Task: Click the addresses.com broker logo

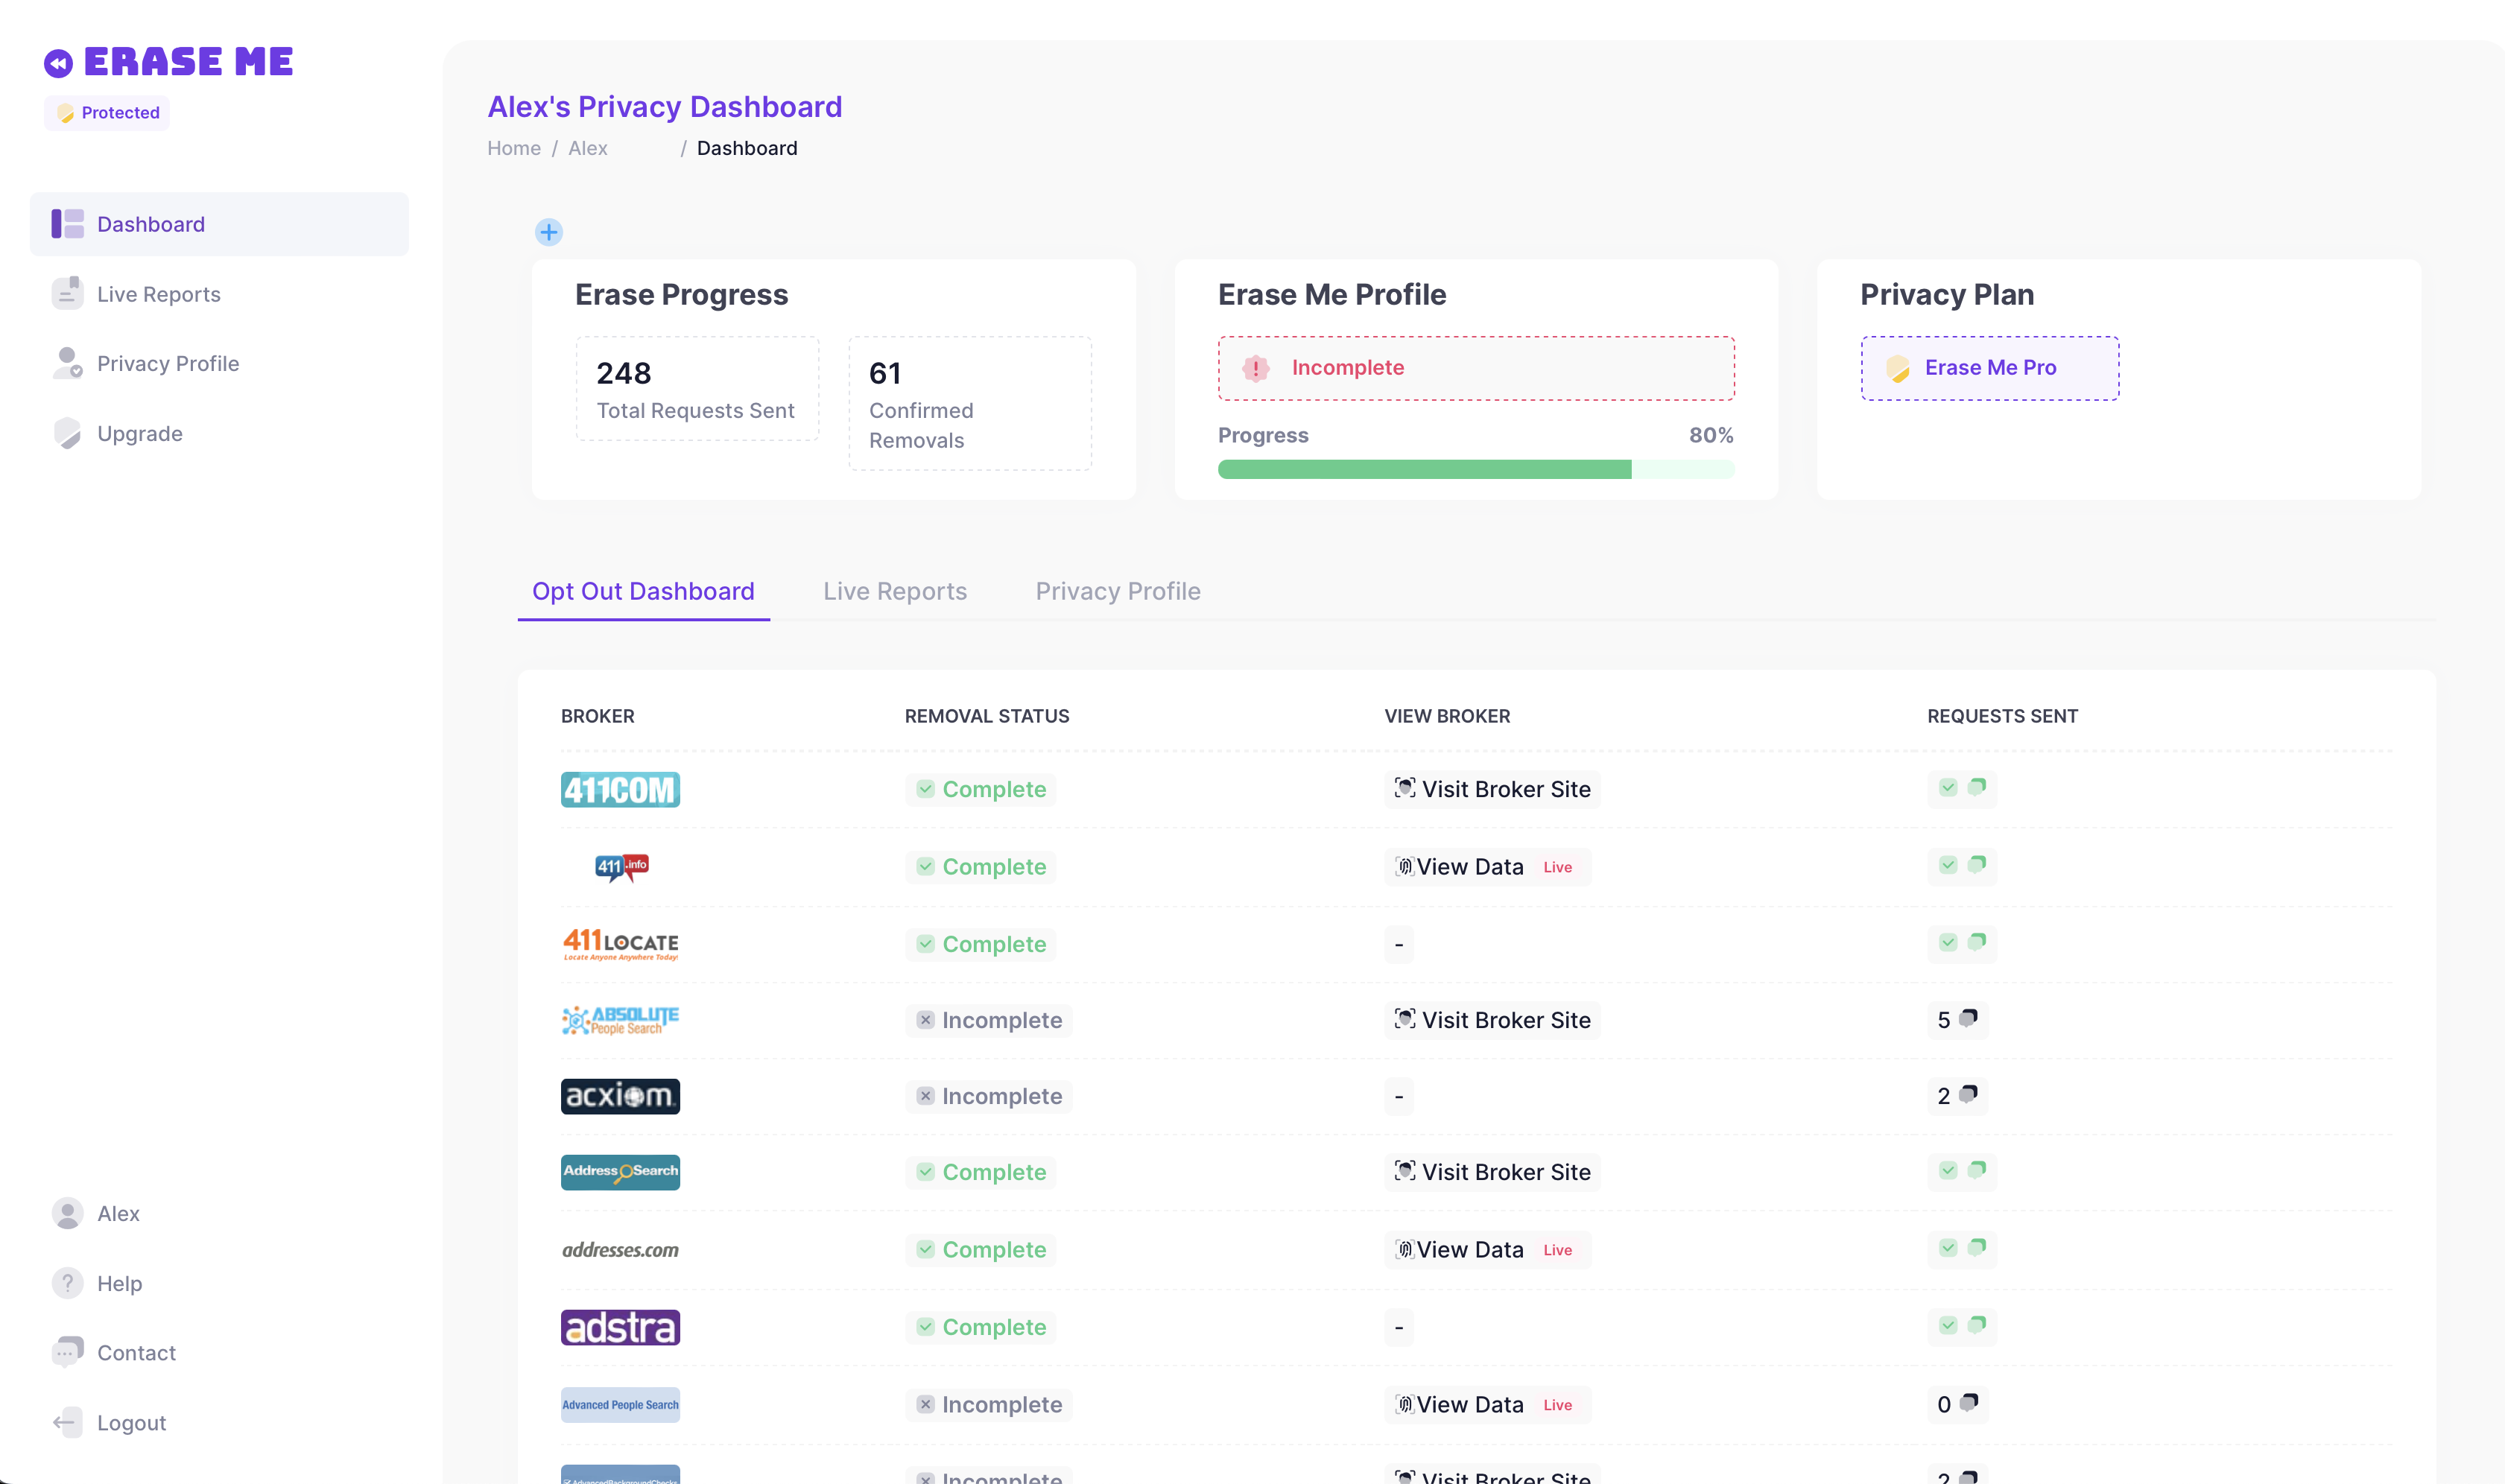Action: (620, 1249)
